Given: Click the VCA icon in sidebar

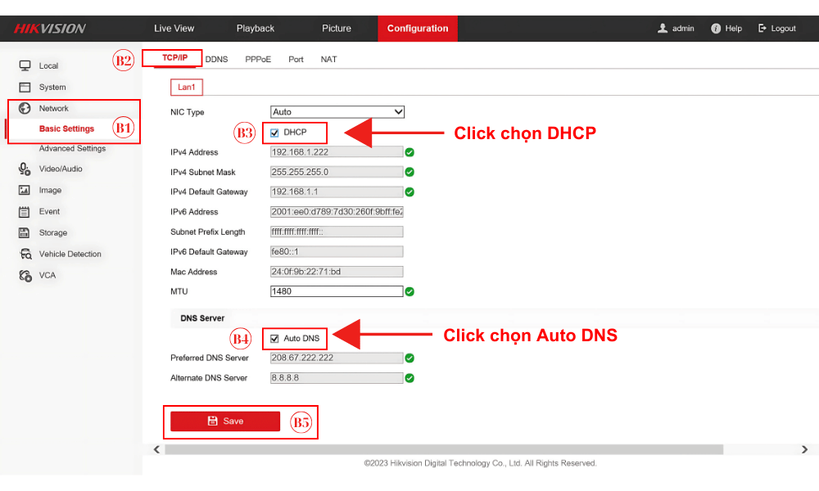Looking at the screenshot, I should pyautogui.click(x=25, y=276).
